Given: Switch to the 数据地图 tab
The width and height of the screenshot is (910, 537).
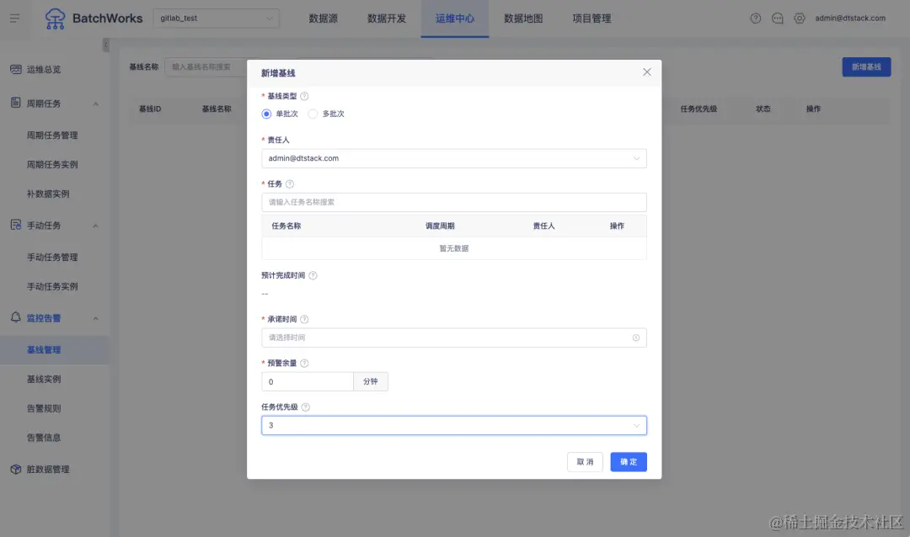Looking at the screenshot, I should click(x=523, y=19).
